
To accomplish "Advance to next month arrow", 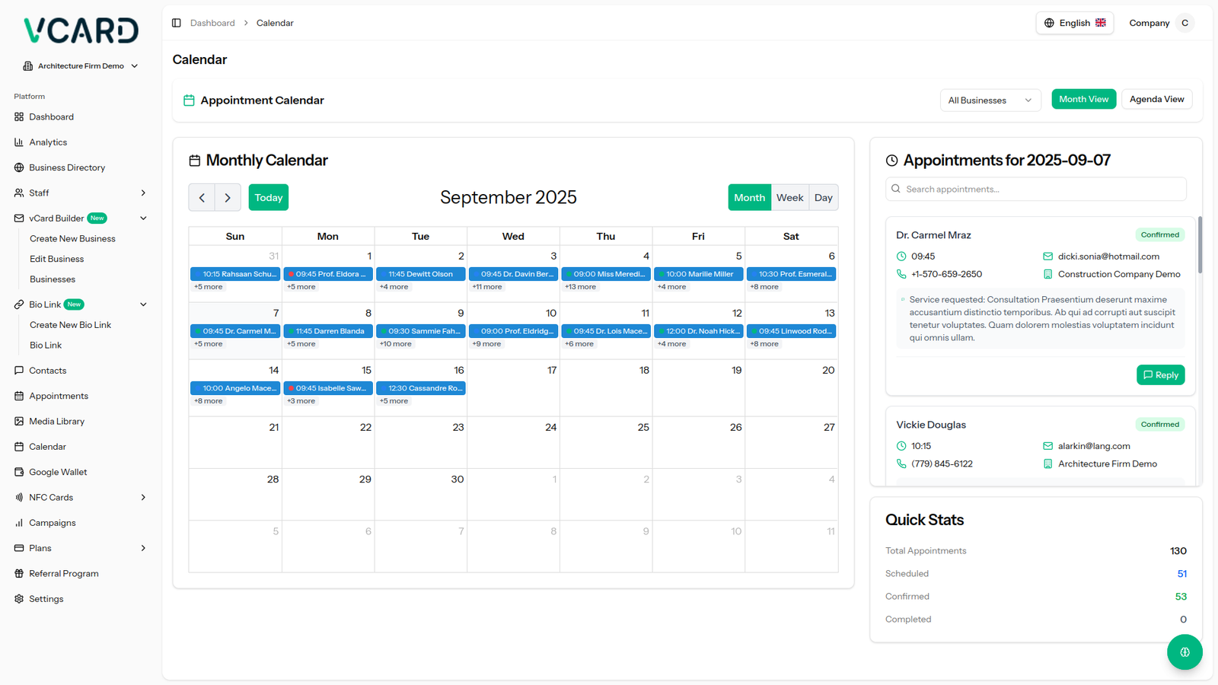I will coord(228,198).
